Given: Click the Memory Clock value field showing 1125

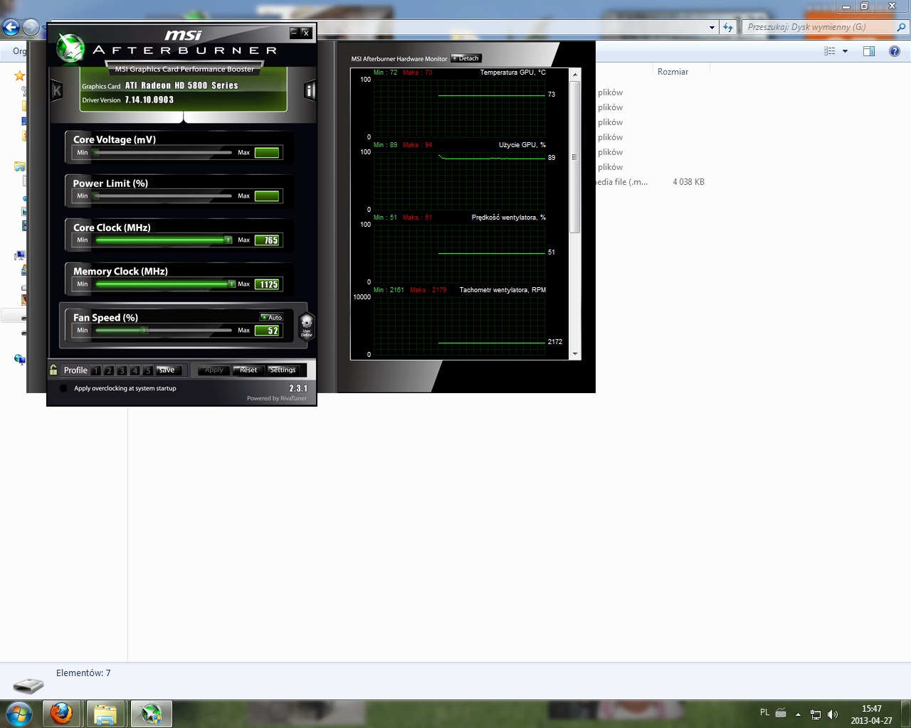Looking at the screenshot, I should tap(267, 284).
